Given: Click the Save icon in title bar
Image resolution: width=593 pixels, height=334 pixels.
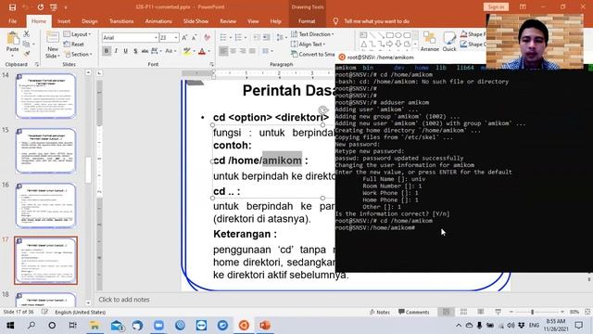Looking at the screenshot, I should (12, 6).
